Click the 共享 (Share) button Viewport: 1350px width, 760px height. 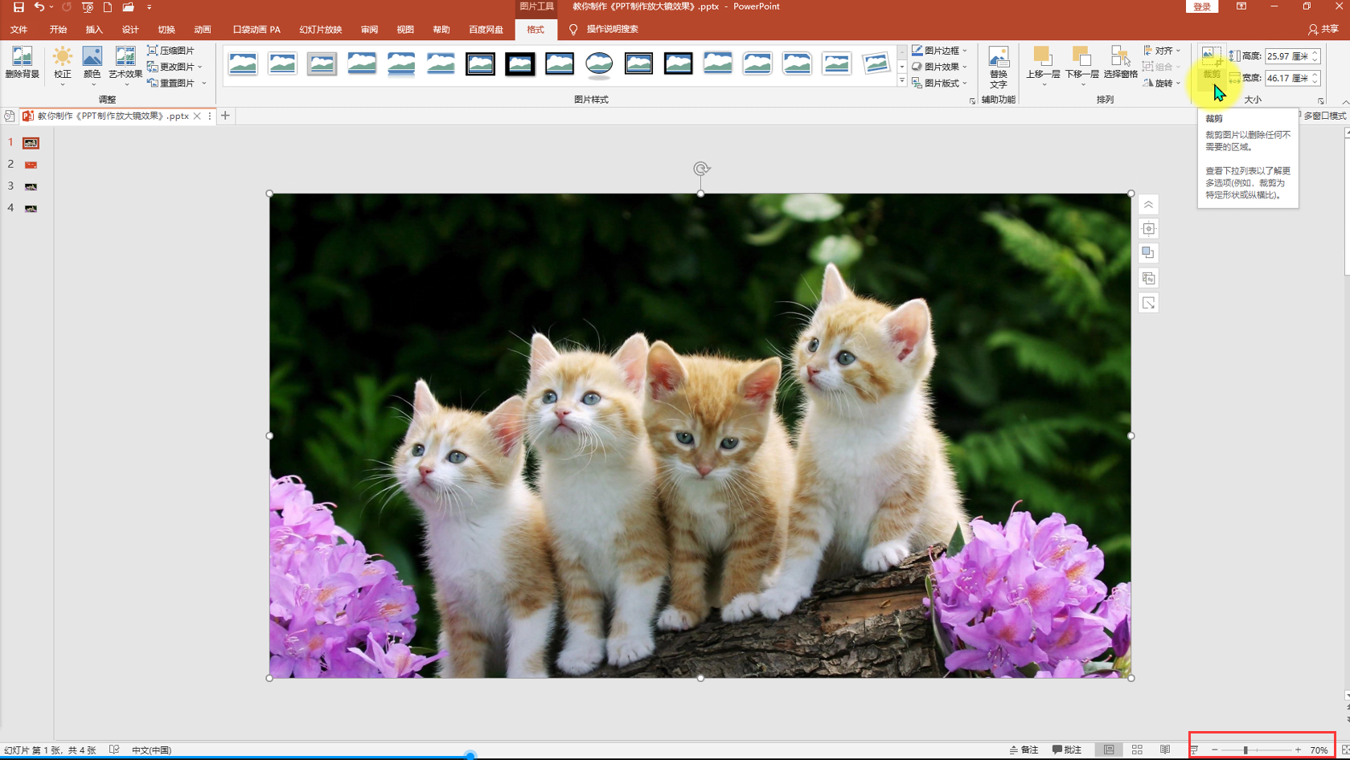coord(1323,29)
